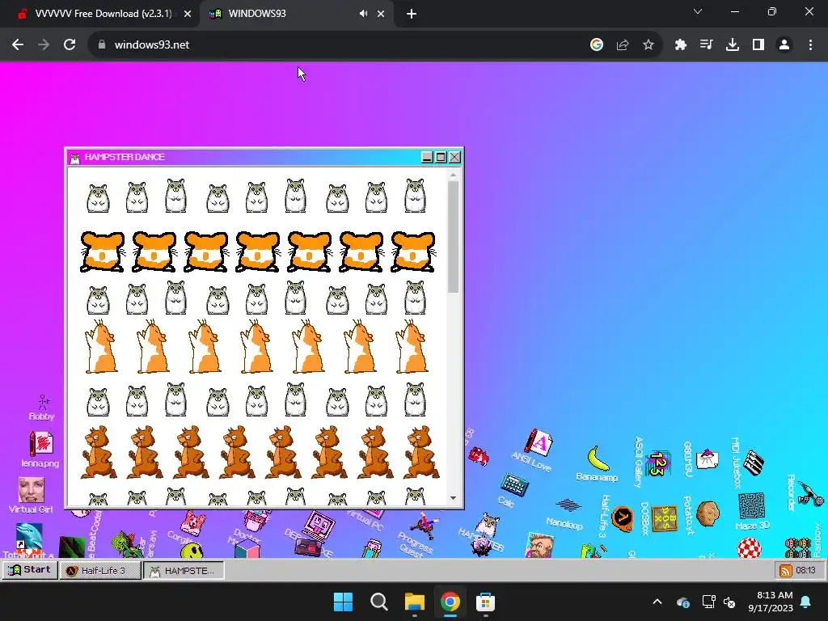
Task: Mute the WINDOWS93 tab audio
Action: 363,14
